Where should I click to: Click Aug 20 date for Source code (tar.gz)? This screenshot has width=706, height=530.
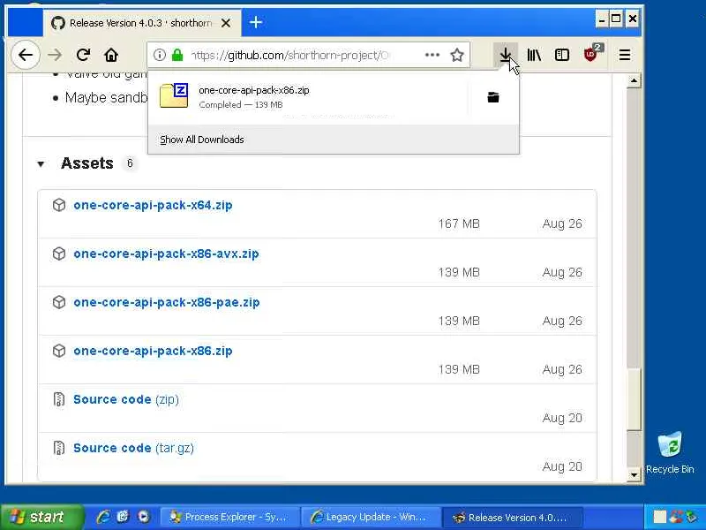[562, 466]
